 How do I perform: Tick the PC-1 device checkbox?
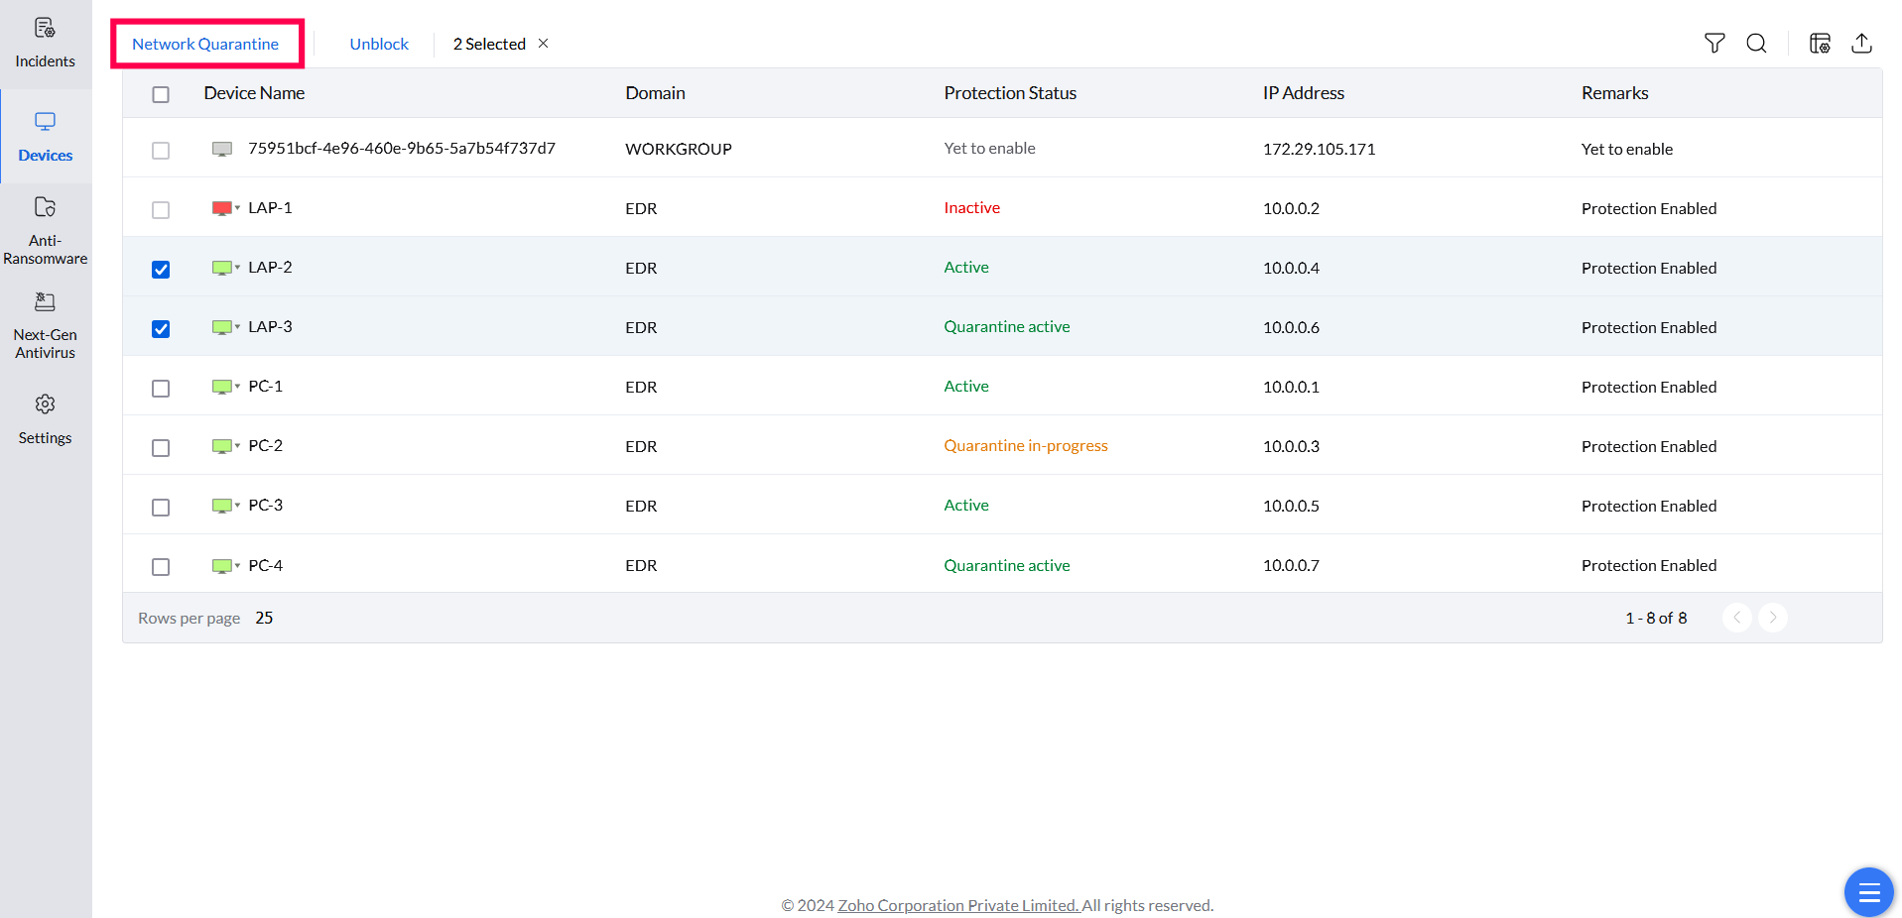(x=161, y=389)
